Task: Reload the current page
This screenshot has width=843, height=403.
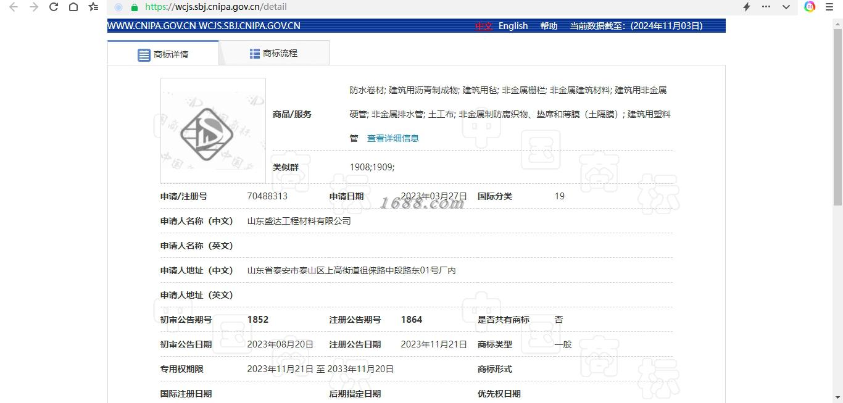Action: pyautogui.click(x=54, y=7)
